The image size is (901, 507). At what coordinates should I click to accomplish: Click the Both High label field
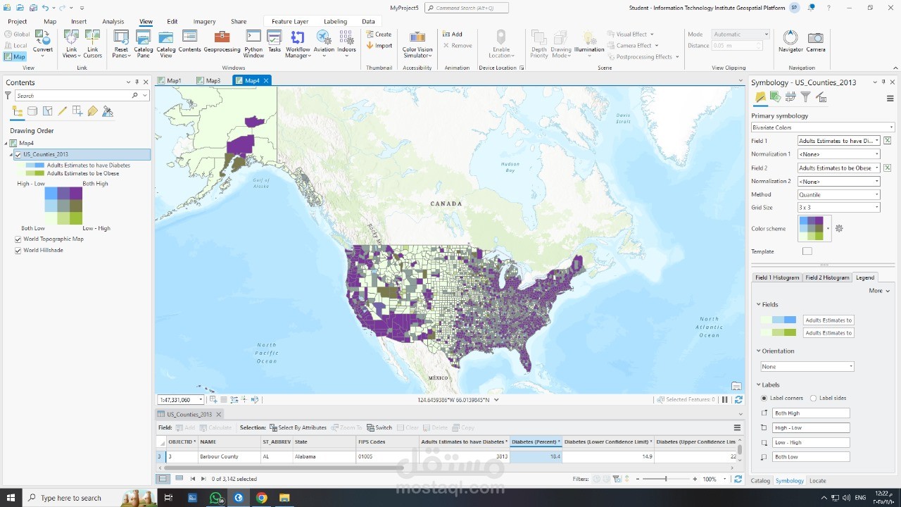tap(811, 413)
